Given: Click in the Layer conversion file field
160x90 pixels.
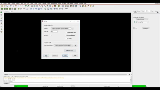Looking at the screenshot, I should 62,45.
